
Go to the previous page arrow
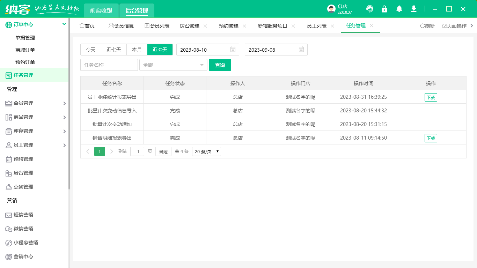coord(88,151)
